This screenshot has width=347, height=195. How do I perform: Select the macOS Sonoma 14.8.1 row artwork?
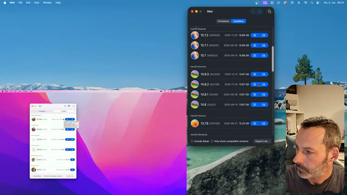(x=195, y=94)
